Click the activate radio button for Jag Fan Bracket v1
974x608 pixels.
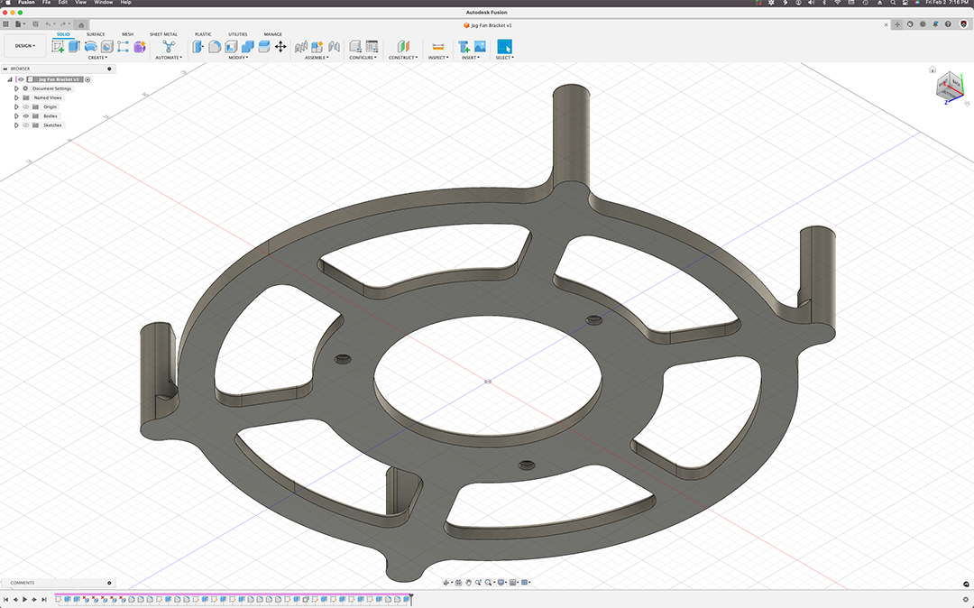pos(87,79)
